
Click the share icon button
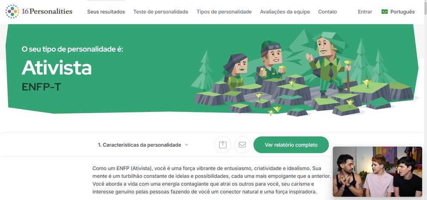tap(223, 145)
